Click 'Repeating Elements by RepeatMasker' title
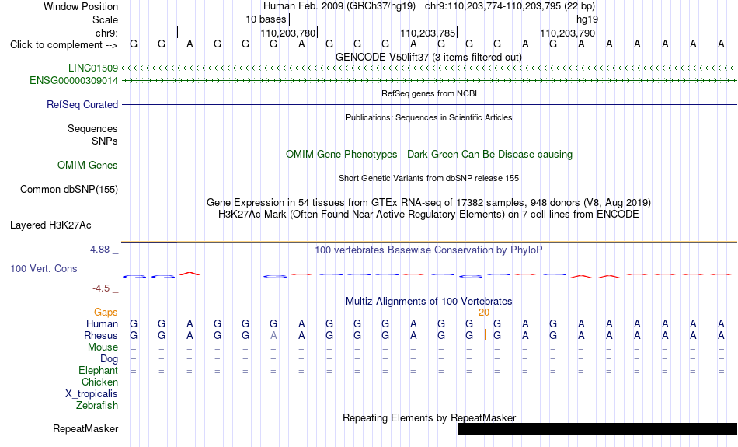The height and width of the screenshot is (447, 738). click(x=429, y=417)
